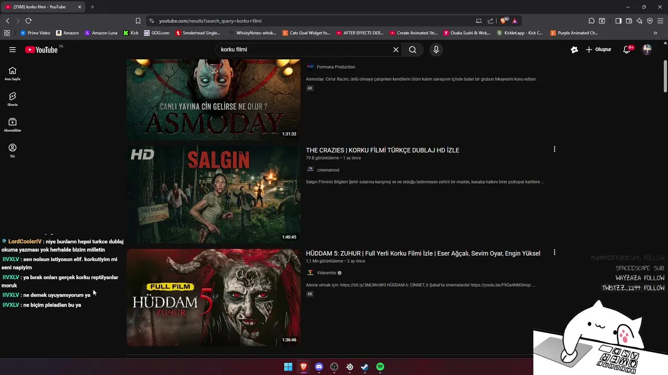This screenshot has height=375, width=668.
Task: Open Steam from the taskbar
Action: 365,367
